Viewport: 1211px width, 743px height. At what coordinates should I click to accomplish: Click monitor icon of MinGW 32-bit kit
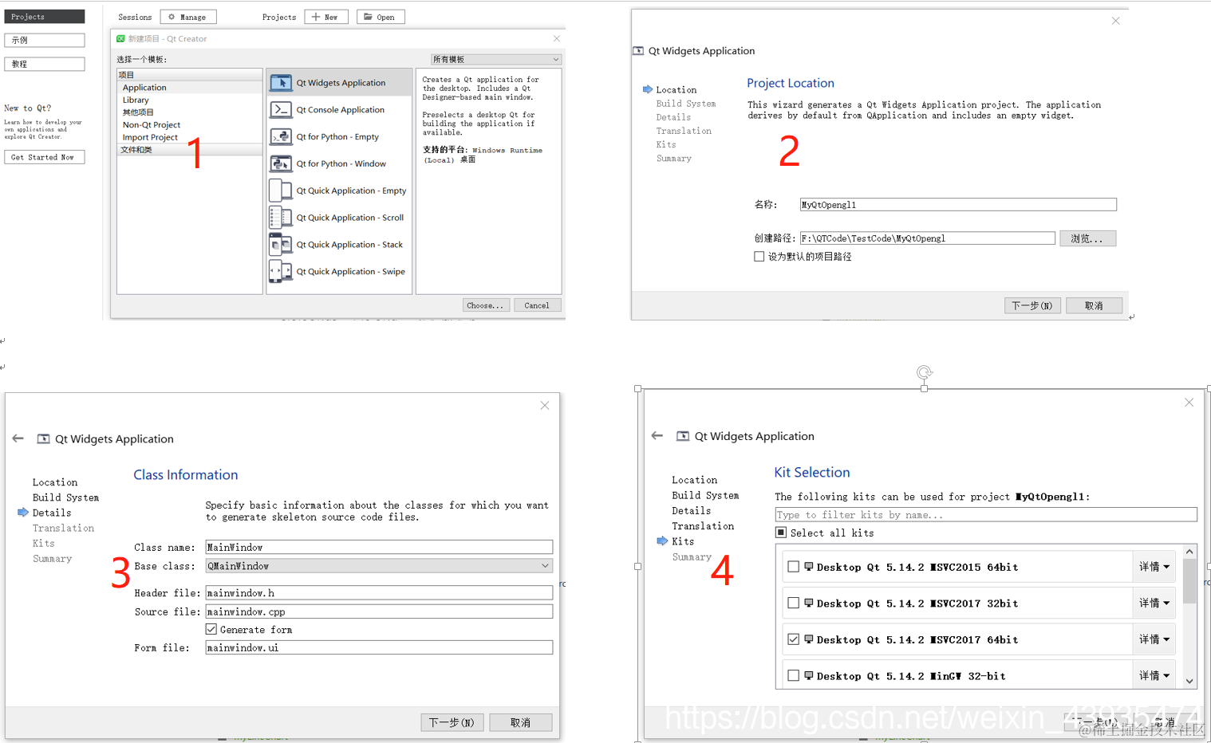[809, 676]
